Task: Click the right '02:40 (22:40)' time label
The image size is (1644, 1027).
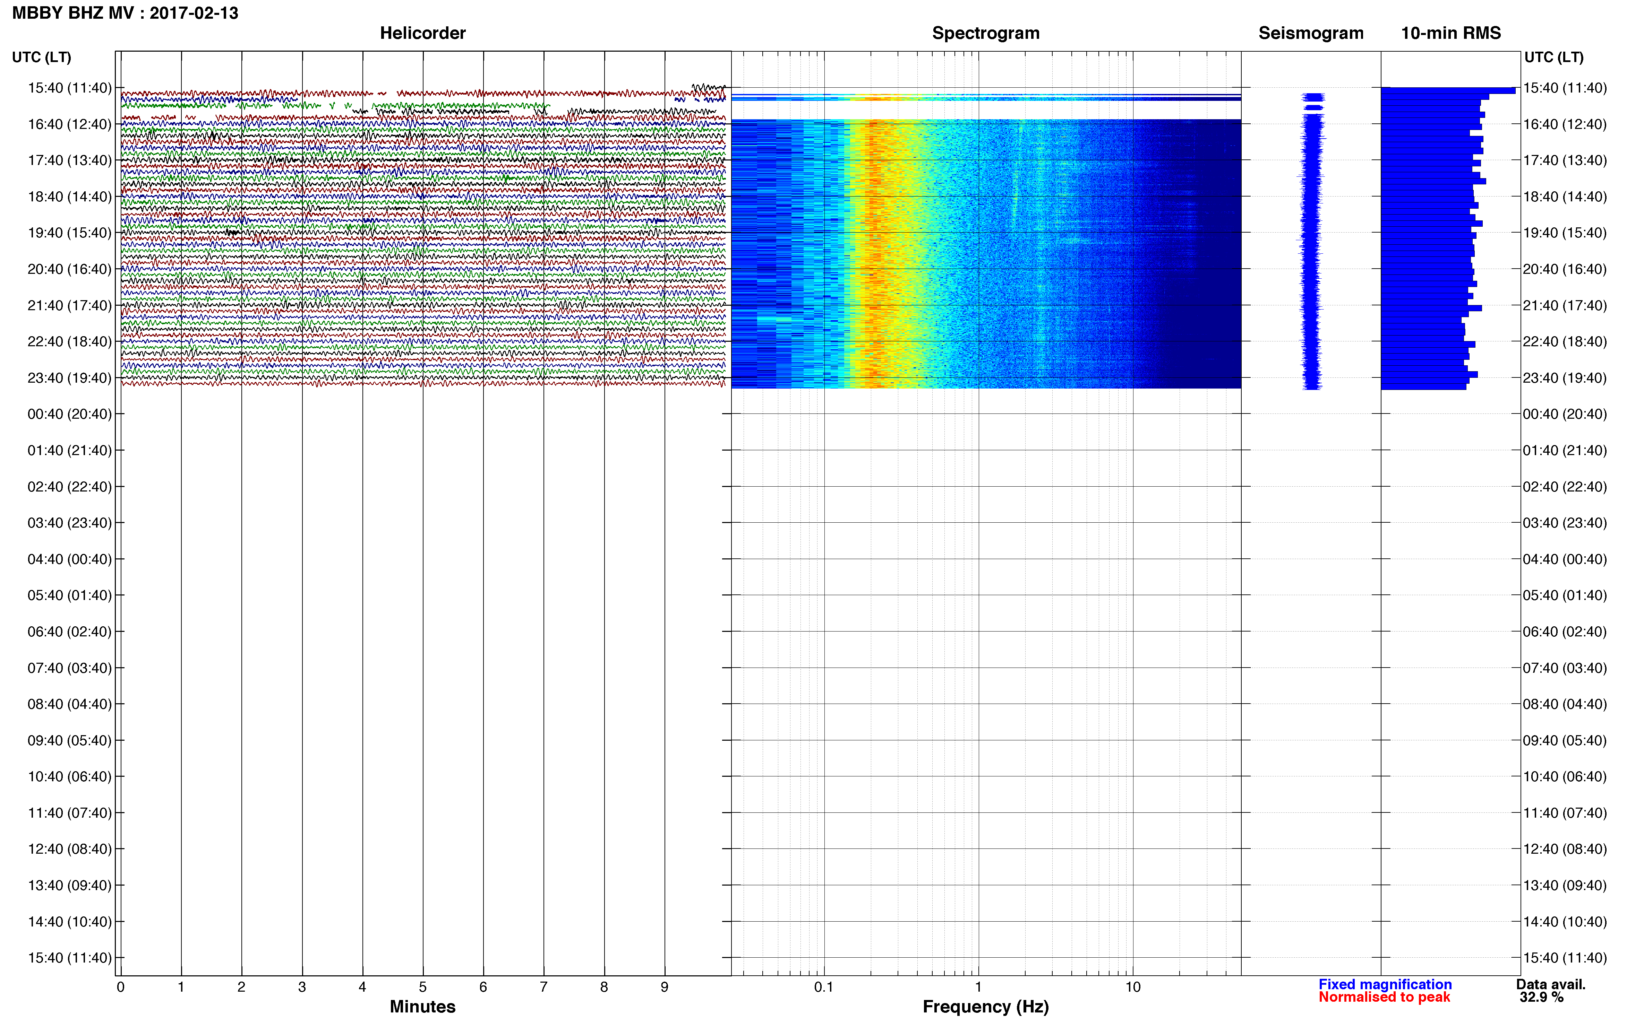Action: pos(1565,487)
